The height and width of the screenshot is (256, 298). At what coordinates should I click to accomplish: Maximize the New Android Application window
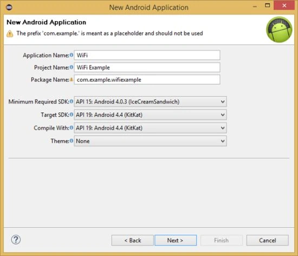tap(268, 5)
